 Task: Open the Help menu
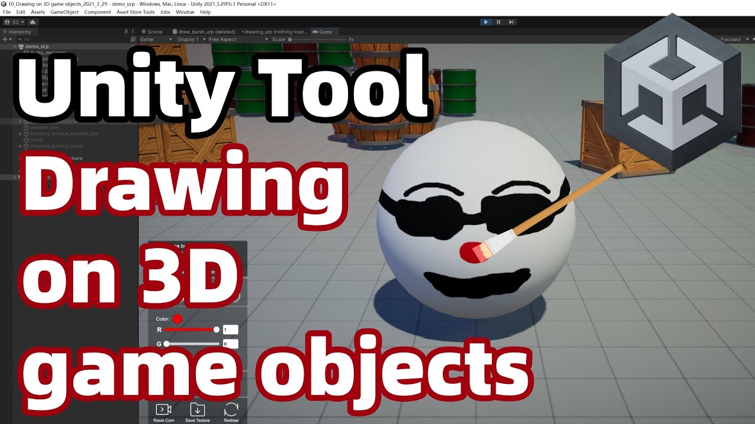205,12
